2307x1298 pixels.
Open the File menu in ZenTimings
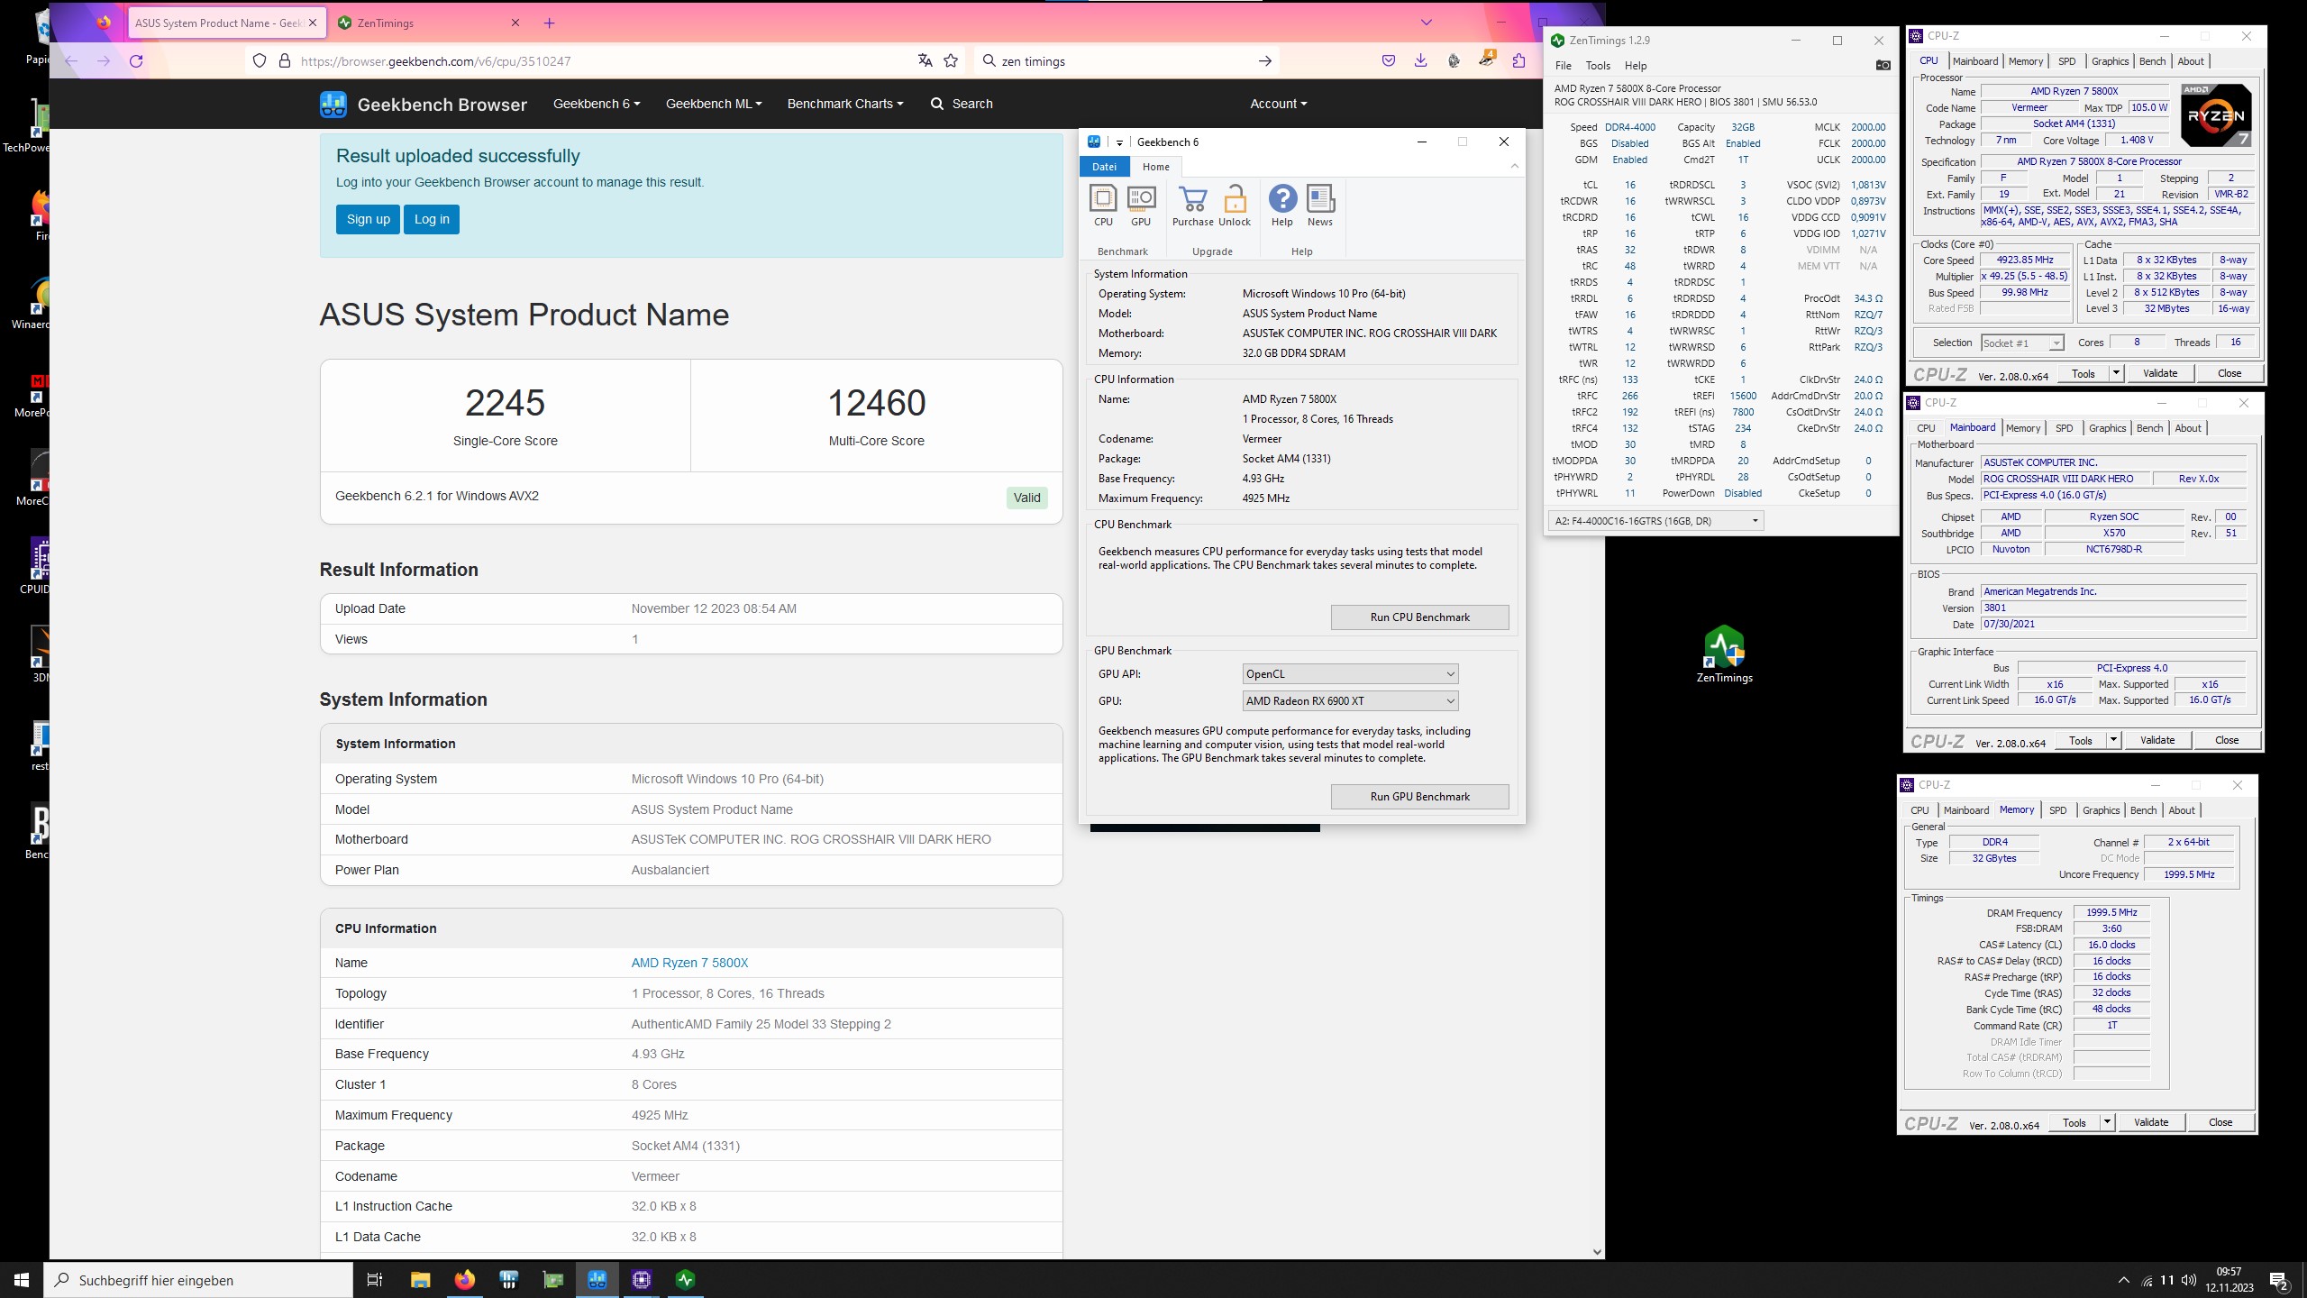[1564, 66]
